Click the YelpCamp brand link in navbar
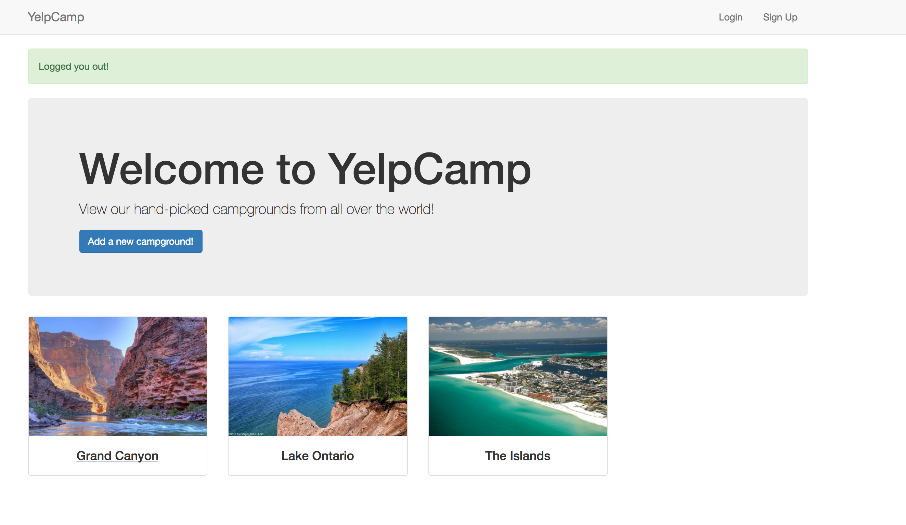This screenshot has width=906, height=525. (56, 17)
